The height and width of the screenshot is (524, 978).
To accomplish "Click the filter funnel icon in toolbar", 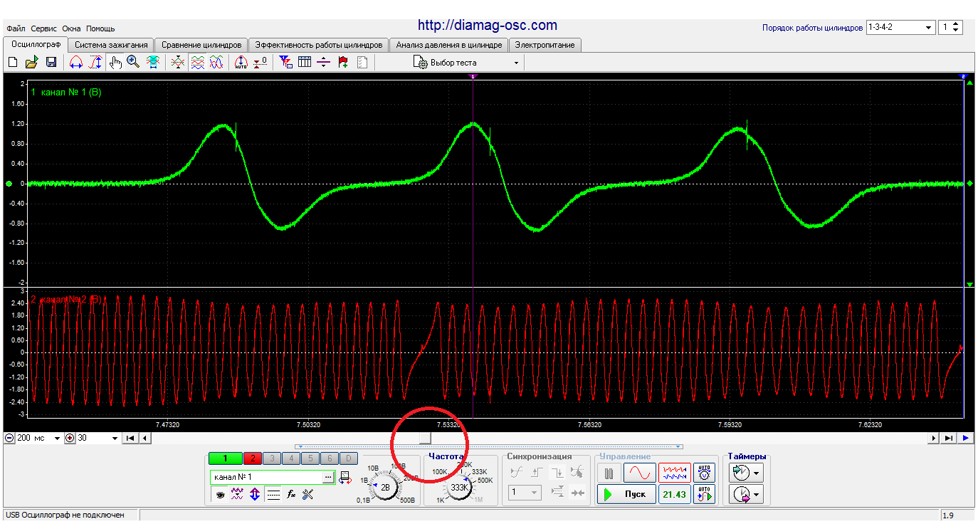I will pyautogui.click(x=286, y=63).
